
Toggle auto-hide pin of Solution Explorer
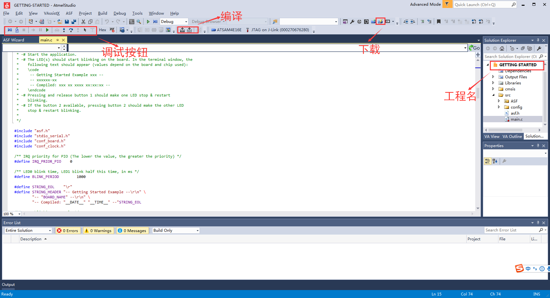(538, 40)
